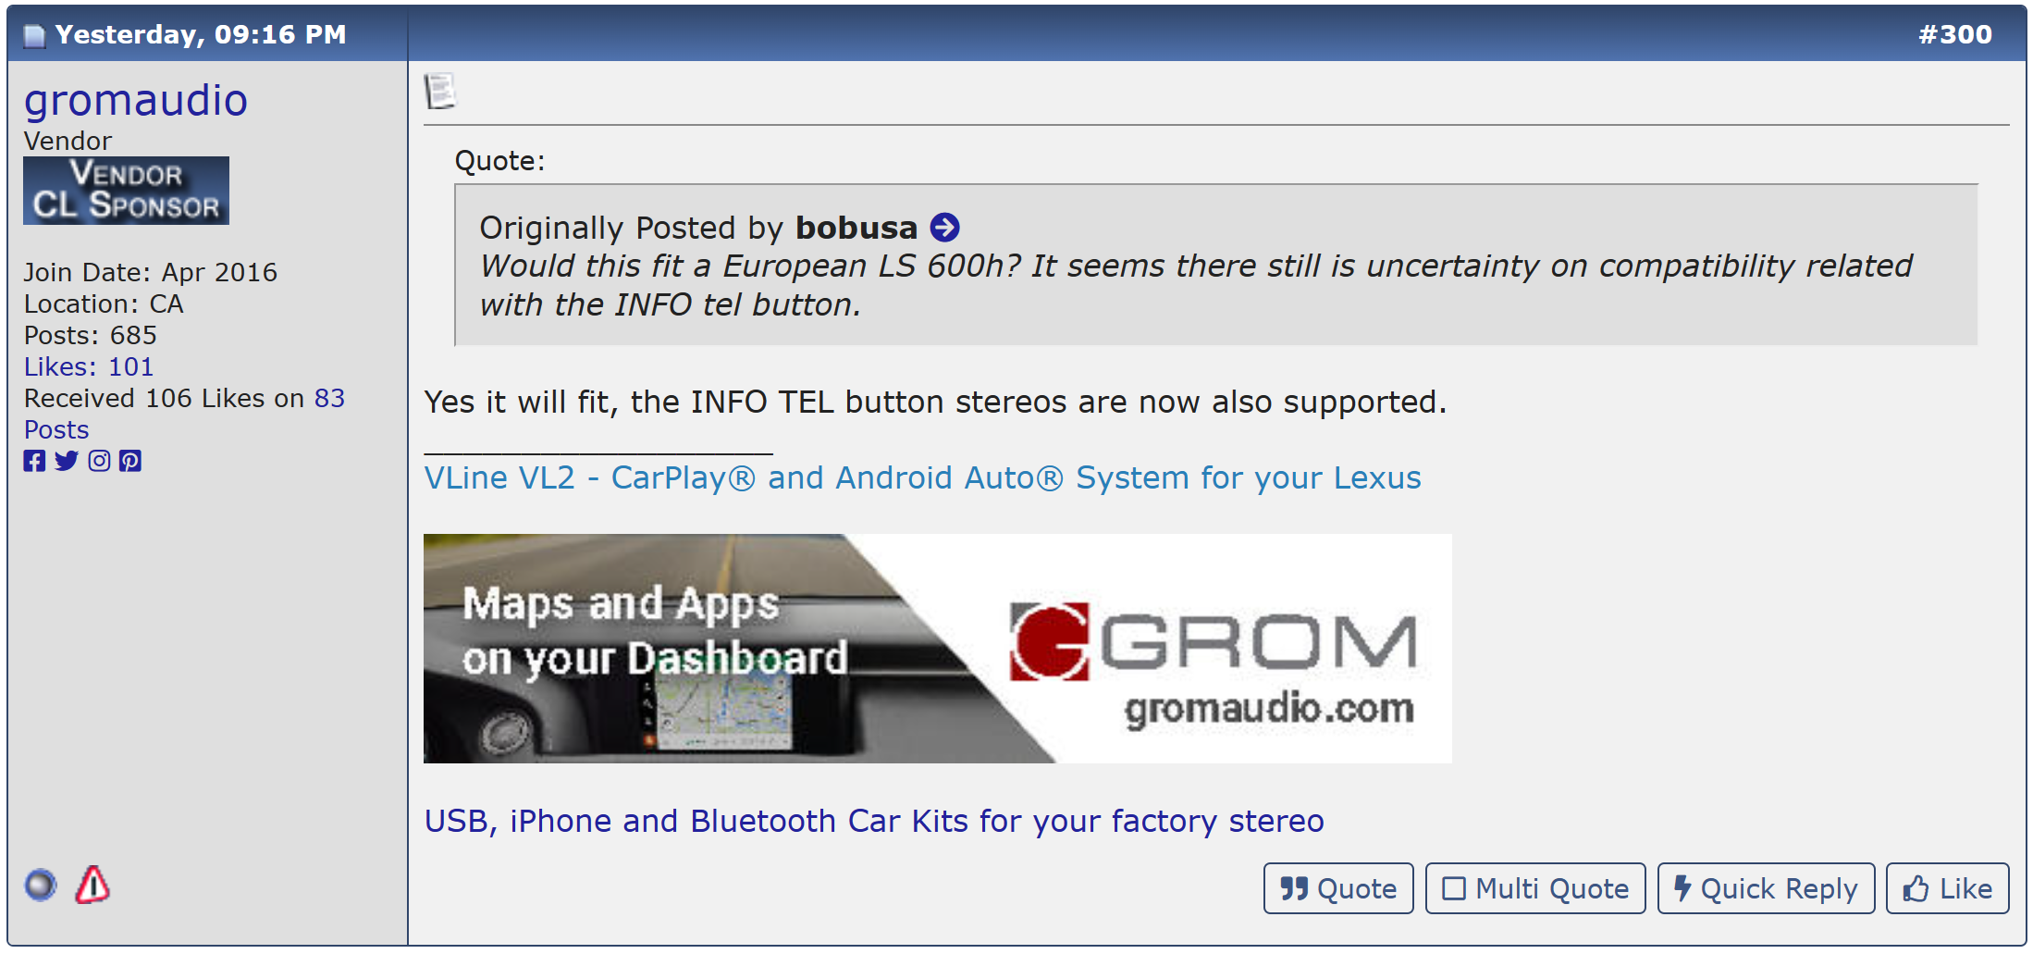Viewport: 2033px width, 954px height.
Task: Open gromaudio's Facebook profile icon
Action: [x=34, y=461]
